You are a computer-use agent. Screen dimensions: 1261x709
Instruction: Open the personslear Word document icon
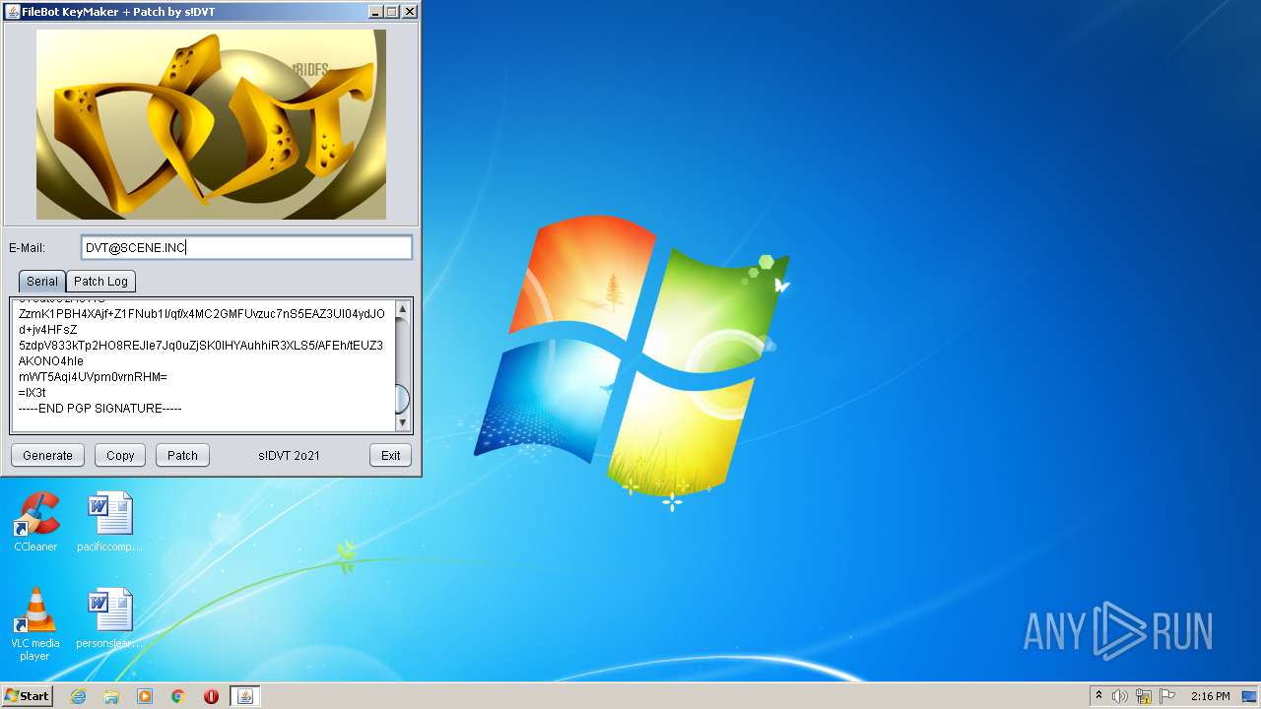109,618
